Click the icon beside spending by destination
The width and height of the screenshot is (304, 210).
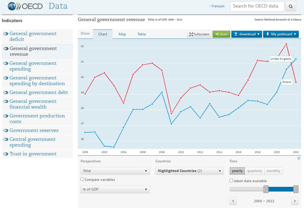click(6, 78)
